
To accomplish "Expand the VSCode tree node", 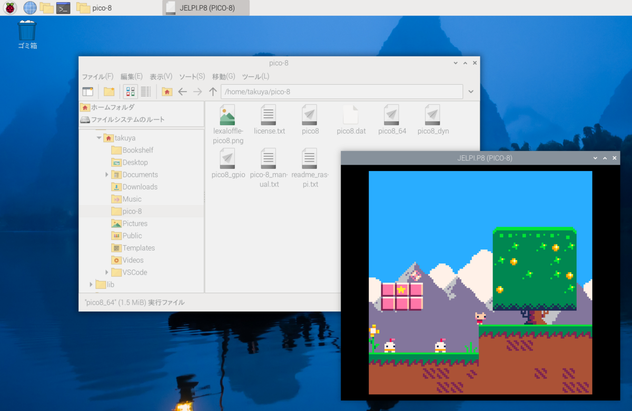I will (107, 272).
